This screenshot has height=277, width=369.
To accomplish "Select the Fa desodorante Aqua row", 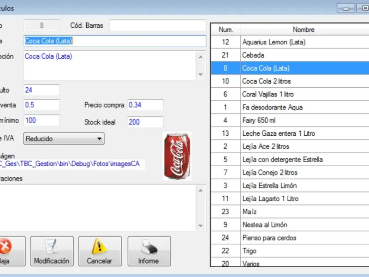I will [290, 108].
